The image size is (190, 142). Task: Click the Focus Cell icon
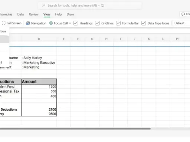(51, 23)
